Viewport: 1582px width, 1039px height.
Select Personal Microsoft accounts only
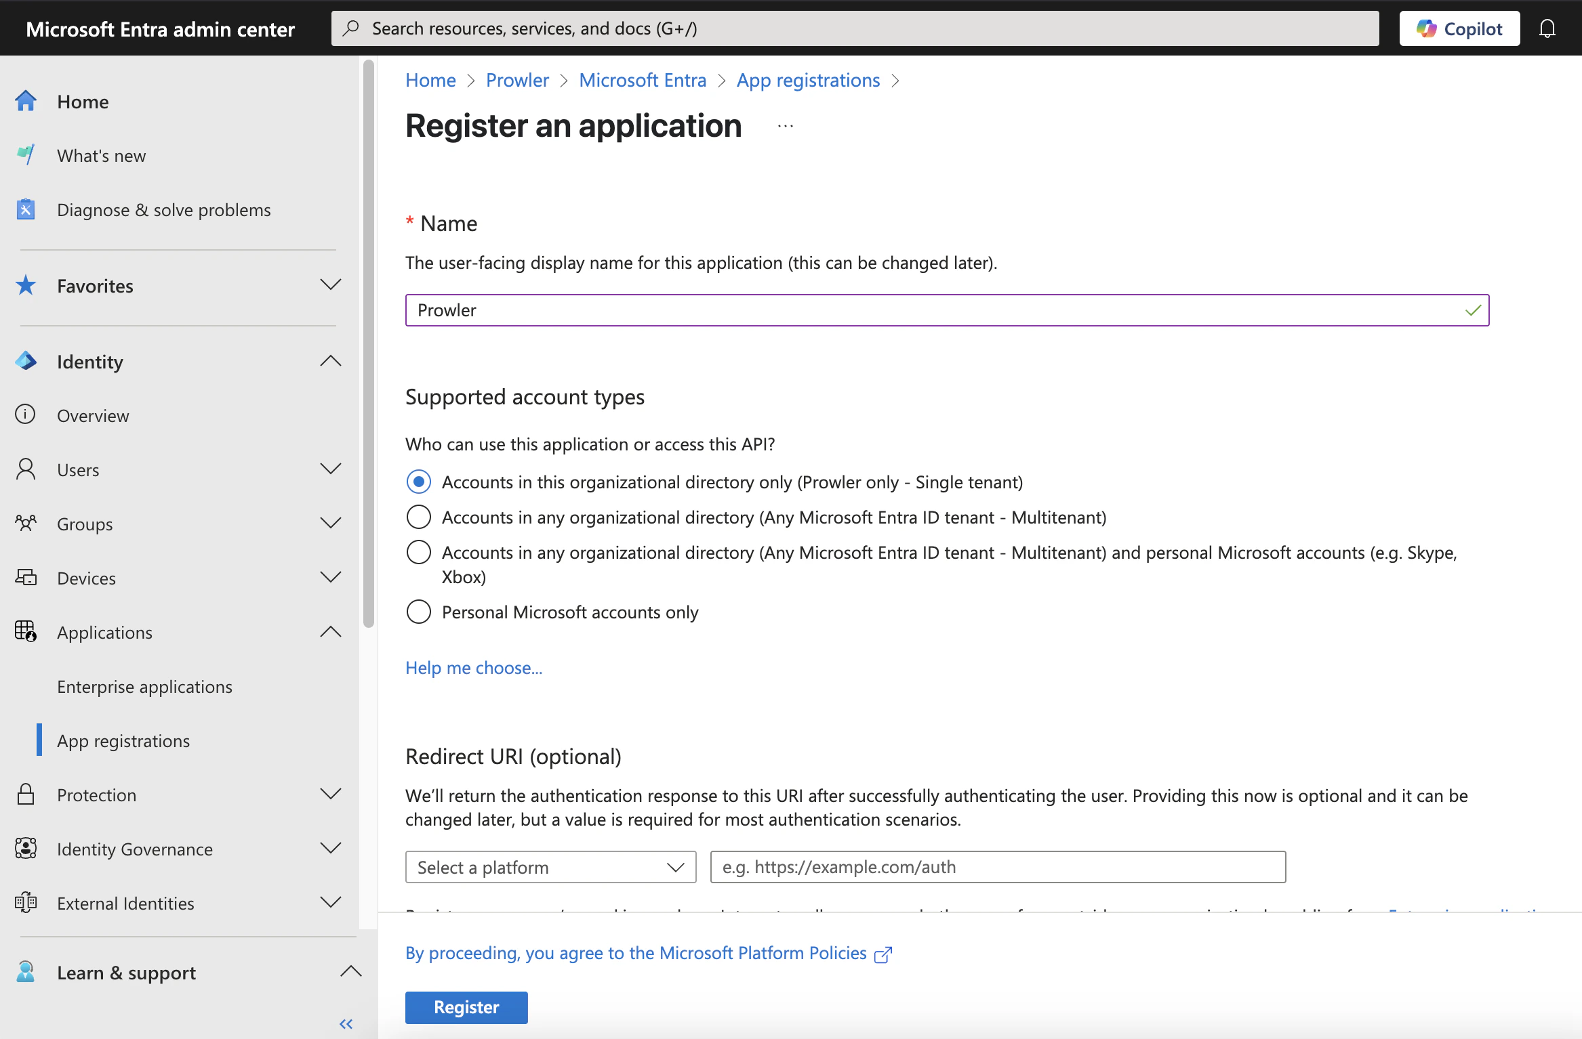(419, 612)
